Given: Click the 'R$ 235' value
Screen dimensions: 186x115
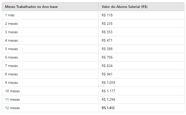Looking at the screenshot, I should 107,24.
